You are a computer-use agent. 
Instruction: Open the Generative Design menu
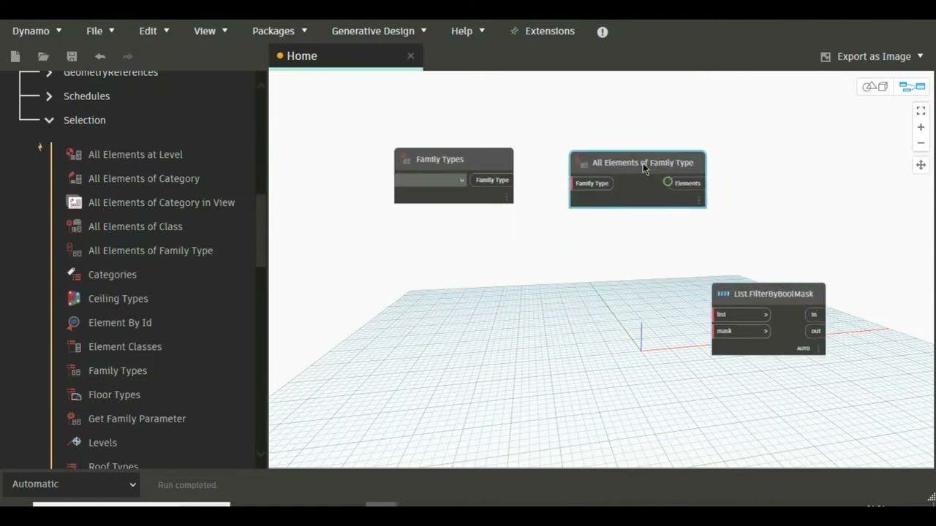[379, 31]
